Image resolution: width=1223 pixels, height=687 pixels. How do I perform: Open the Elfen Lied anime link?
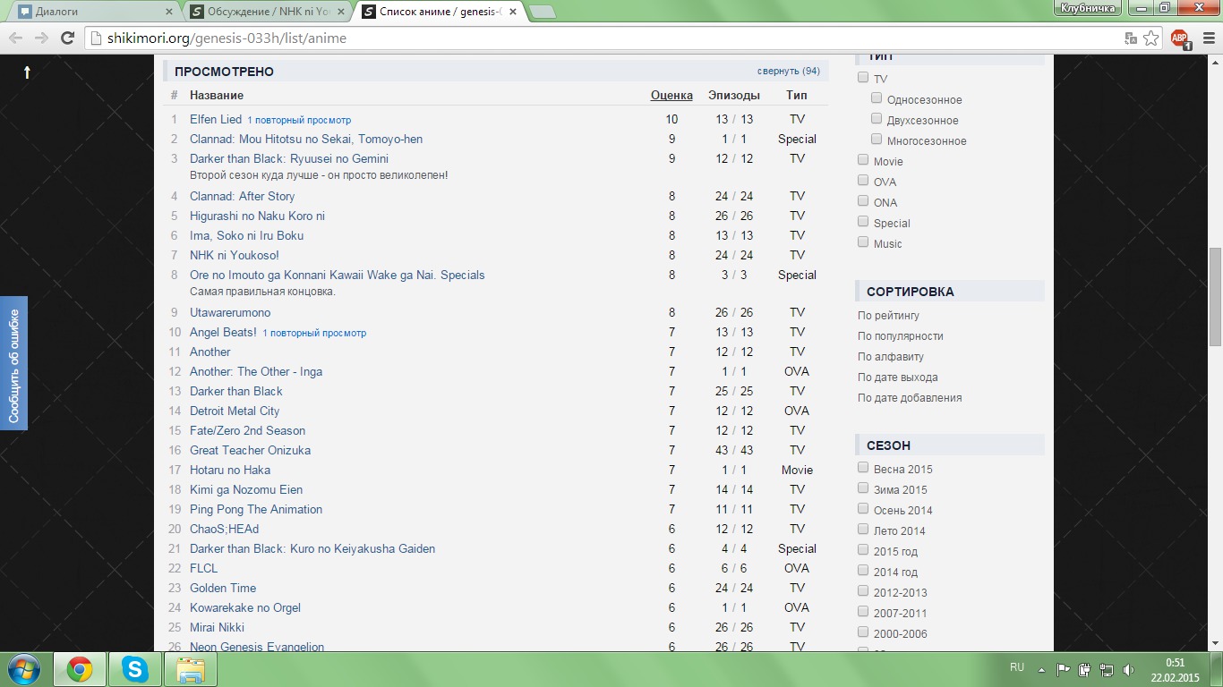[216, 119]
